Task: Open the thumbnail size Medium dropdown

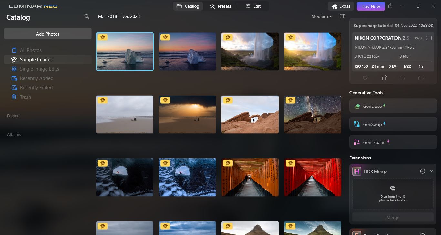Action: pyautogui.click(x=322, y=16)
